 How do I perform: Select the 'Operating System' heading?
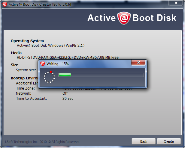click(x=27, y=41)
